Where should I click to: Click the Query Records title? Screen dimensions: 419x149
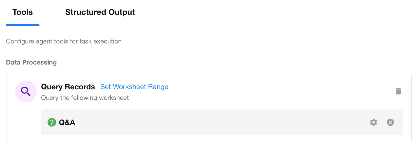[x=68, y=87]
